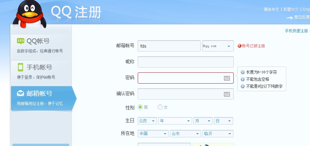Open the 中国 country dropdown
310x146 pixels.
[153, 134]
